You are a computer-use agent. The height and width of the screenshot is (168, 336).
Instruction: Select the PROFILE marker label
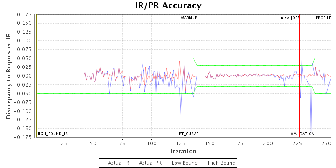coord(323,18)
